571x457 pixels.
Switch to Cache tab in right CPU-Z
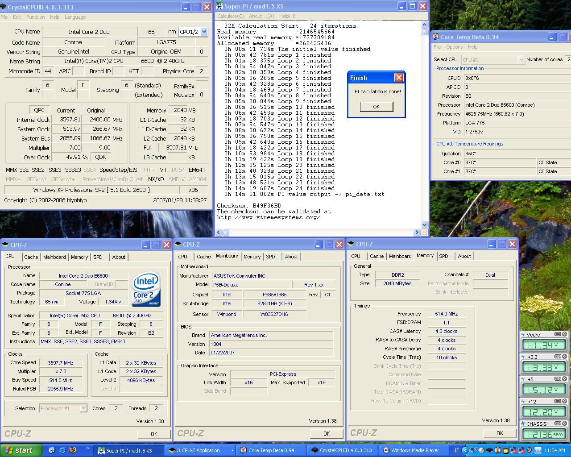377,256
